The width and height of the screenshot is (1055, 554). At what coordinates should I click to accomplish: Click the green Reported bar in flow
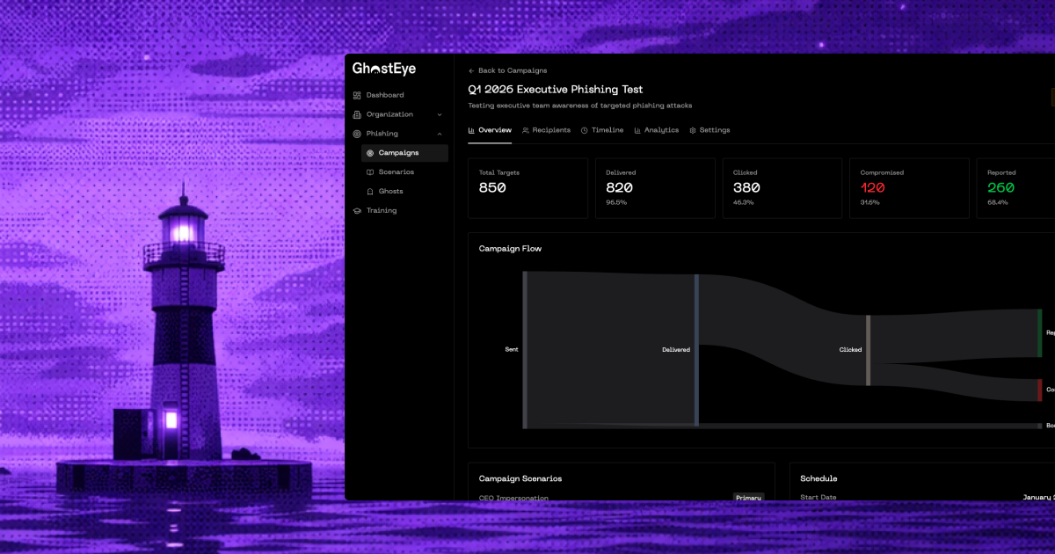1039,332
